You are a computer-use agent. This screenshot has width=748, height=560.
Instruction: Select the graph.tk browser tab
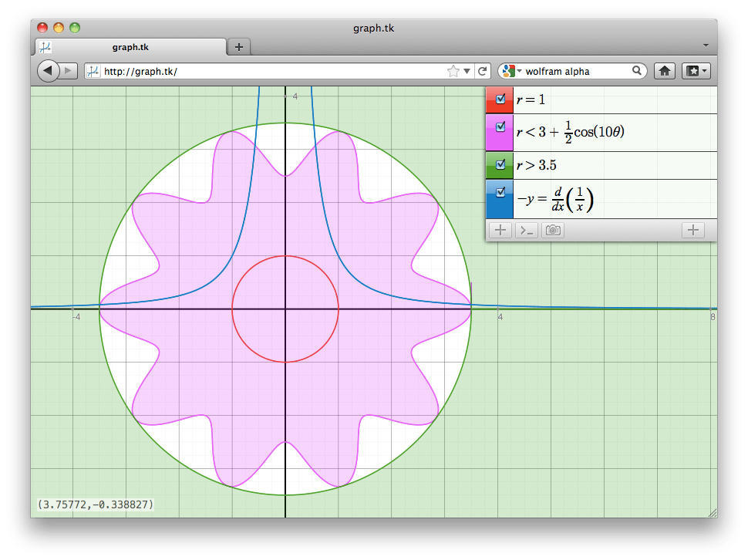coord(131,47)
